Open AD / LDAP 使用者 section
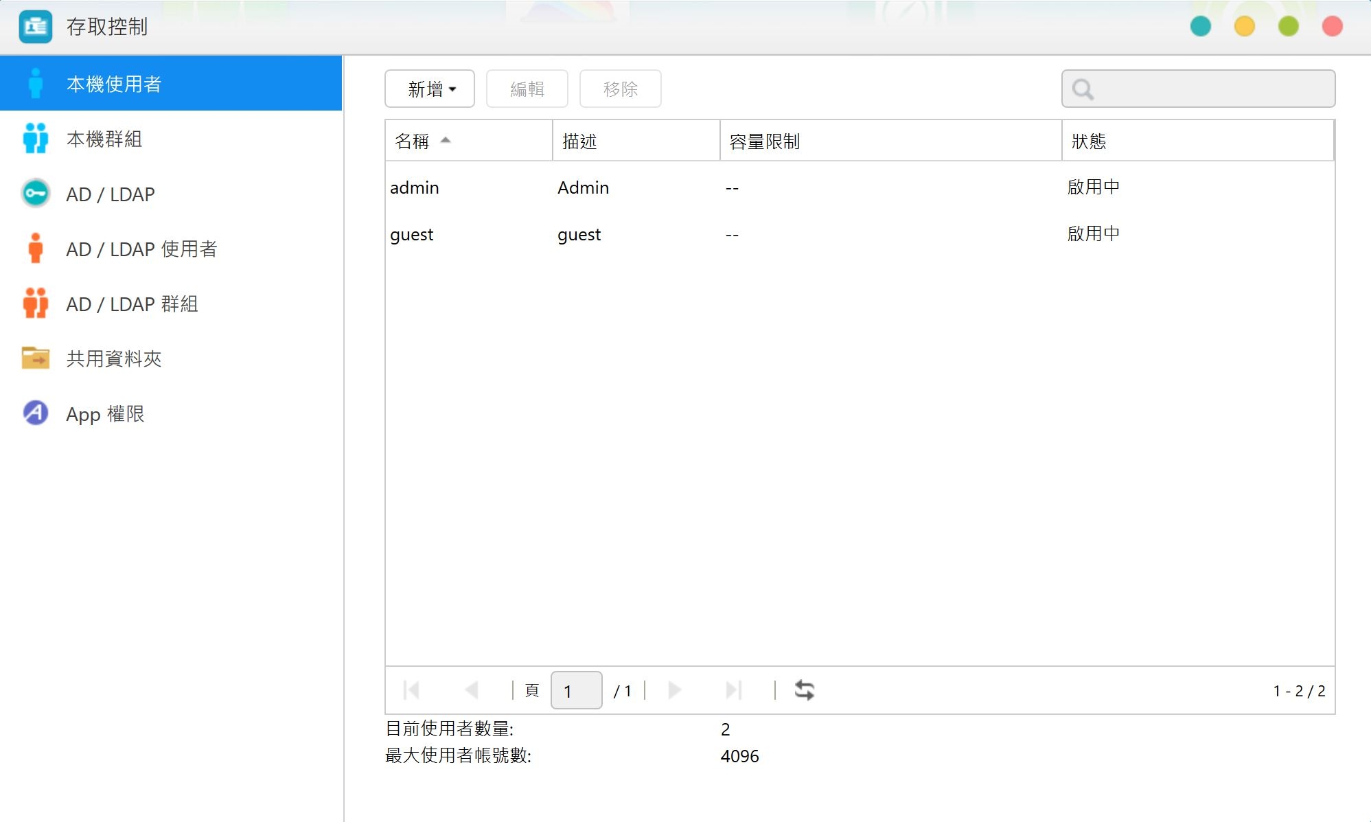 [171, 249]
